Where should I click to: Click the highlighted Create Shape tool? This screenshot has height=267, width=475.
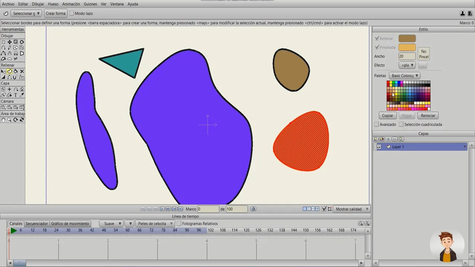(x=9, y=71)
